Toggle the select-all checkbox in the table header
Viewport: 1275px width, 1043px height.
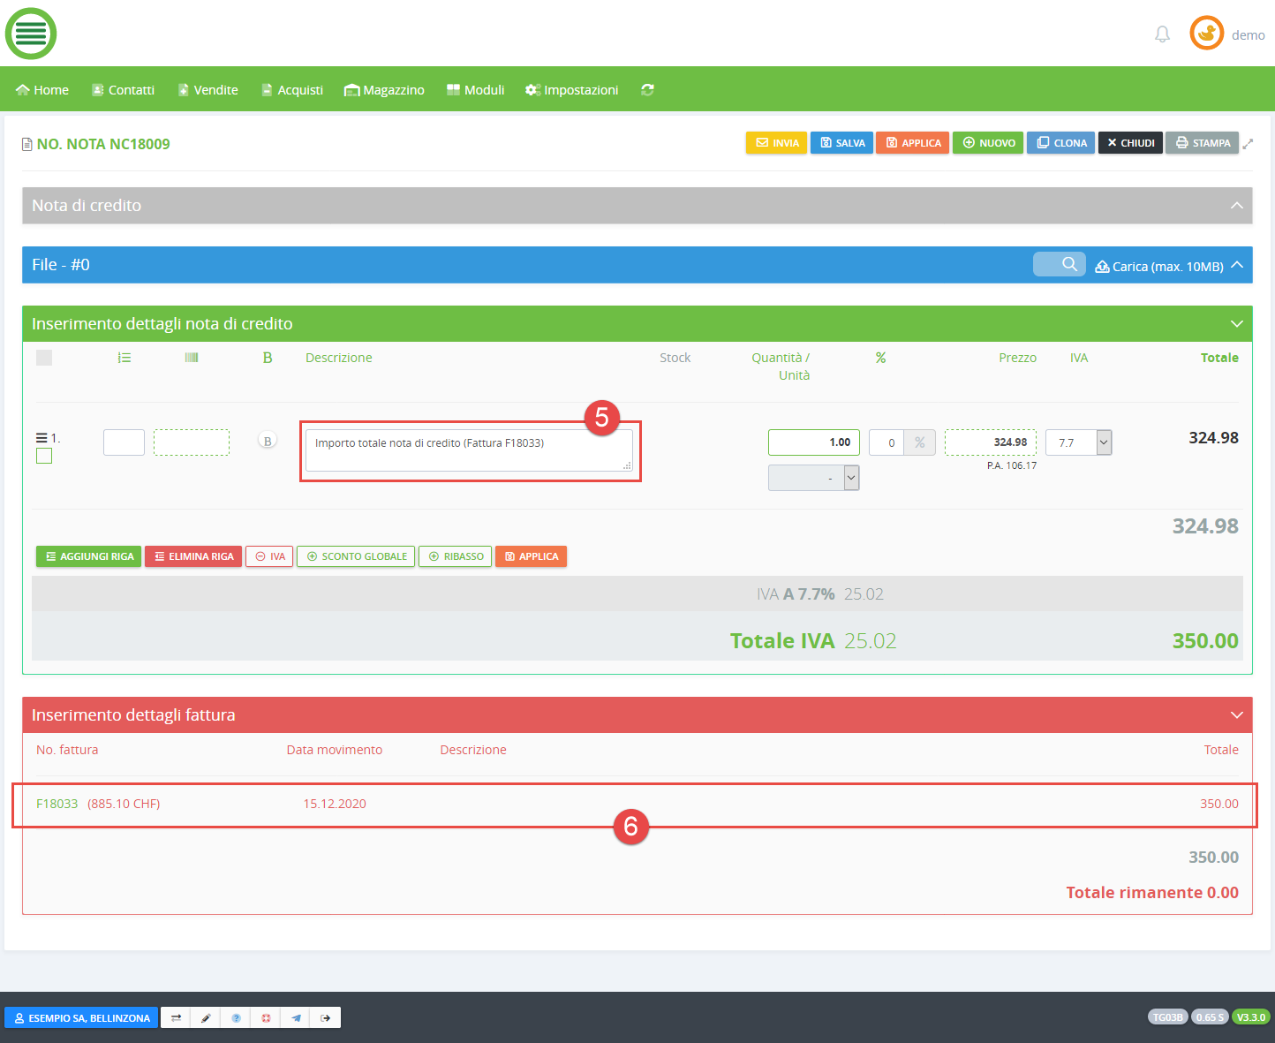[x=44, y=358]
